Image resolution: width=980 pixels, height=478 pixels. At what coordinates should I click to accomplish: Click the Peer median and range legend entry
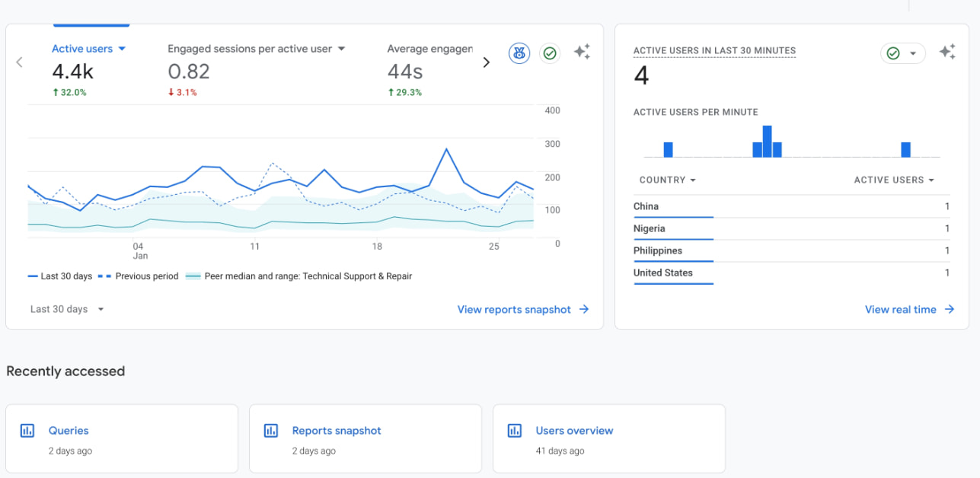tap(298, 276)
